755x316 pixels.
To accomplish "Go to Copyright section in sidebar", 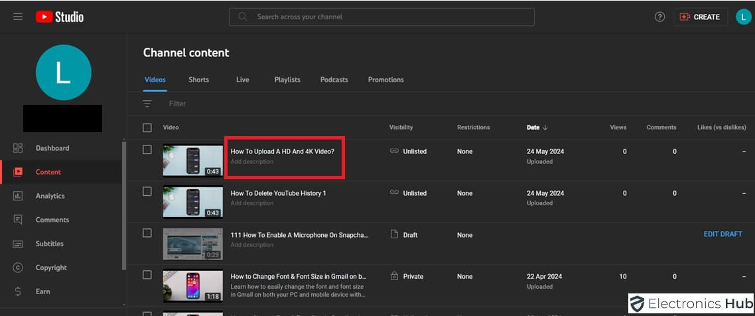I will click(51, 268).
